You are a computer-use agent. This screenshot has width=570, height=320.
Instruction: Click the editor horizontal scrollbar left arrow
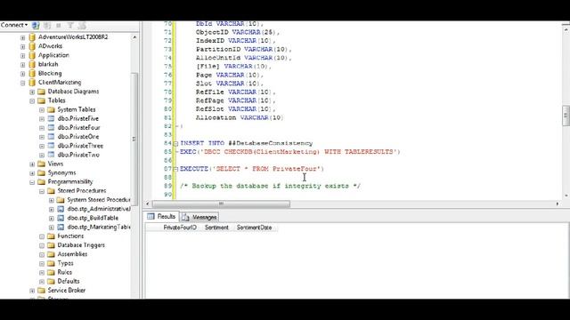coord(147,204)
